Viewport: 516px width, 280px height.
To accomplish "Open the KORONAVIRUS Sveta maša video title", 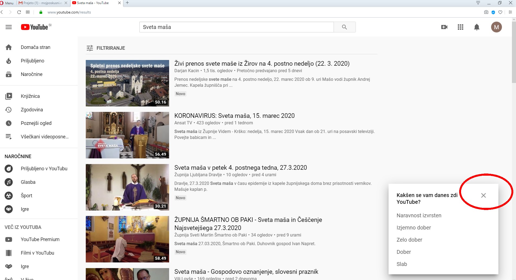I will [234, 116].
